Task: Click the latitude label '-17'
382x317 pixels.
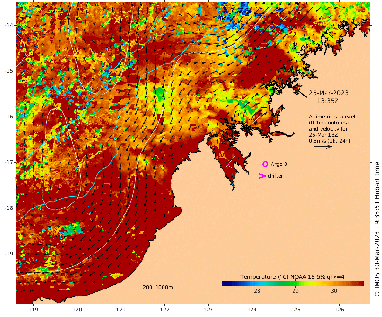Action: [9, 162]
